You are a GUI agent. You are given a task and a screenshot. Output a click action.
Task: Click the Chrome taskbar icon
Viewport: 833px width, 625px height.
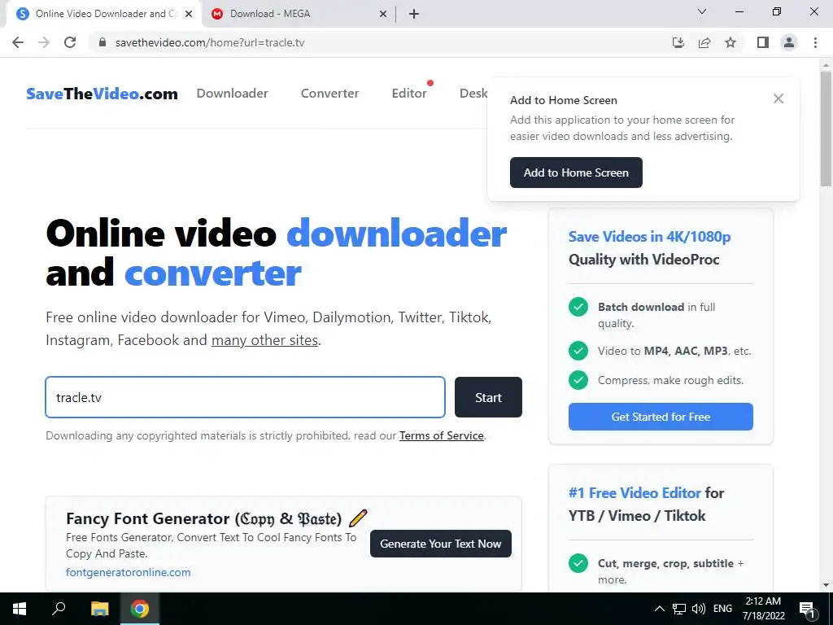coord(140,609)
